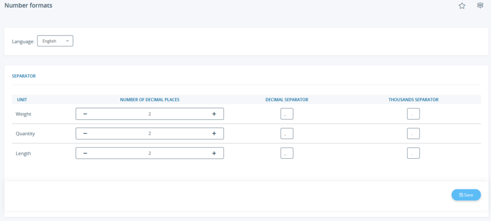Decrease Weight decimal places with minus
The width and height of the screenshot is (491, 221).
pyautogui.click(x=85, y=114)
